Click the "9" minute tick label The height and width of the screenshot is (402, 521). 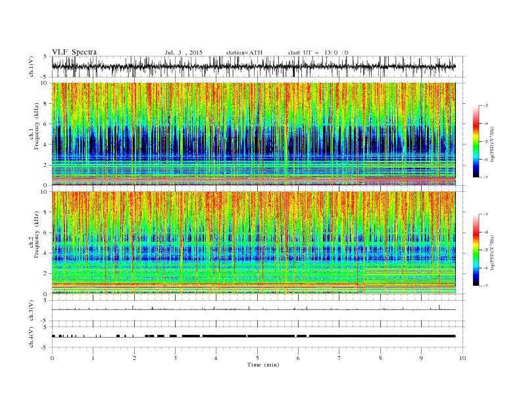421,358
